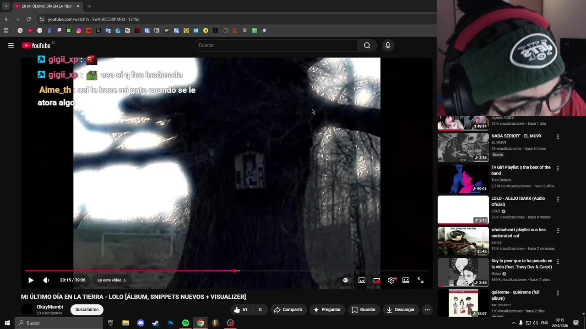Click the site info icon in the address bar
Screen dimensions: 586x329
(42, 19)
